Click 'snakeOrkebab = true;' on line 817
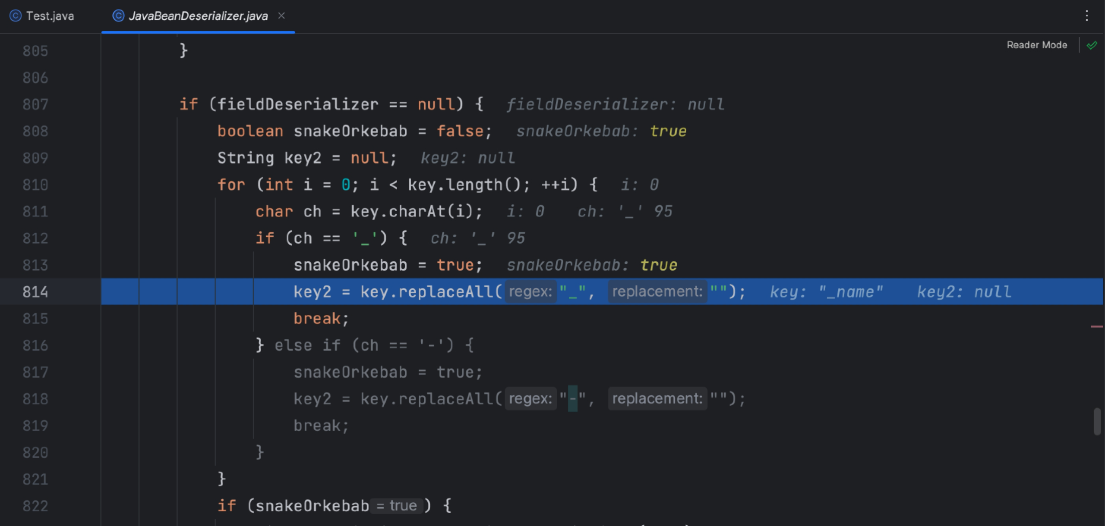 point(388,372)
